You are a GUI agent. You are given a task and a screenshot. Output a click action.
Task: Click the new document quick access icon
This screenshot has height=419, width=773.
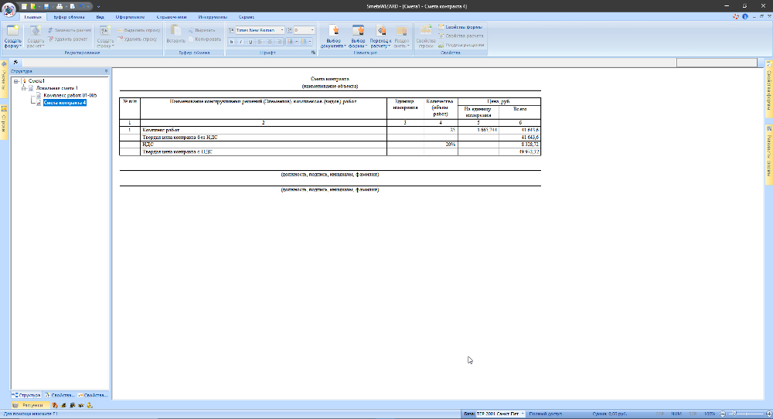(24, 6)
